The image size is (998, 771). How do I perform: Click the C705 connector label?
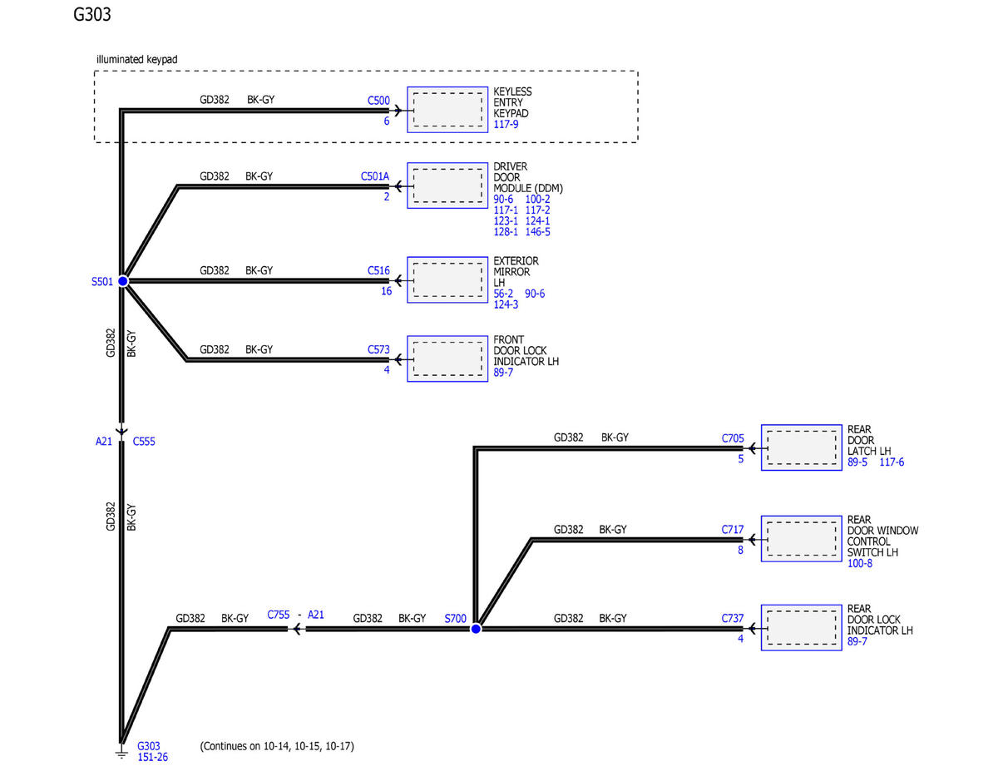coord(733,437)
